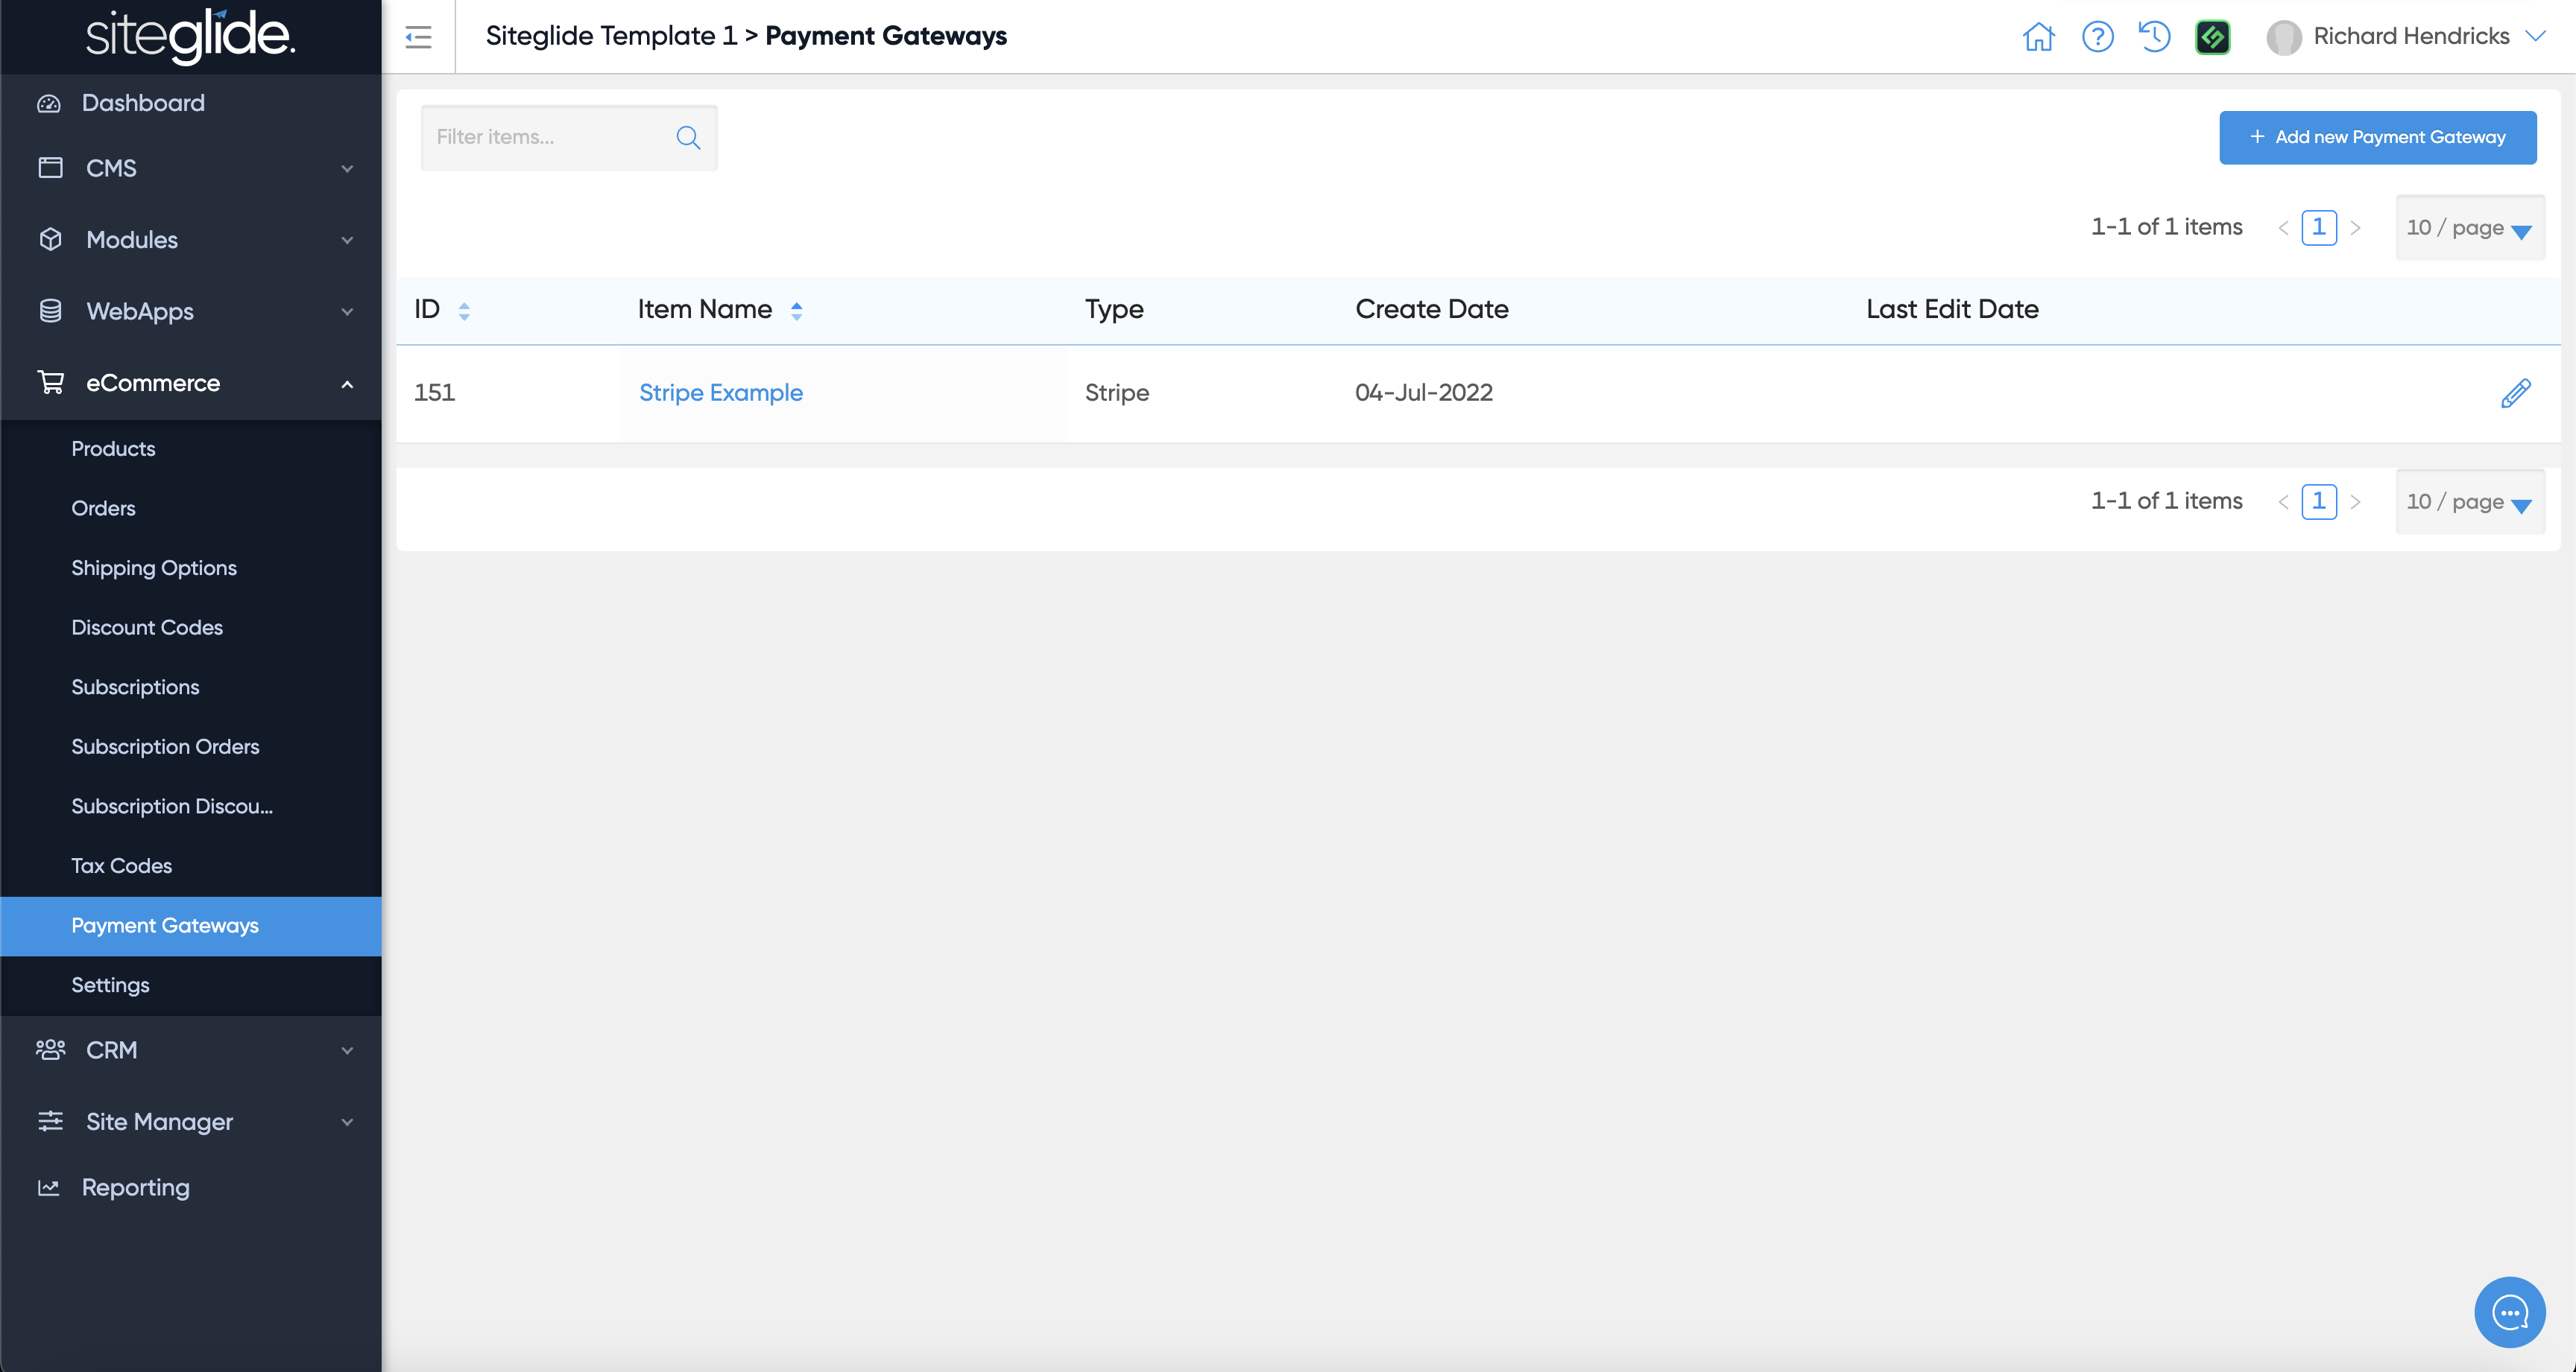Open the Stripe Example link
This screenshot has height=1372, width=2576.
720,393
